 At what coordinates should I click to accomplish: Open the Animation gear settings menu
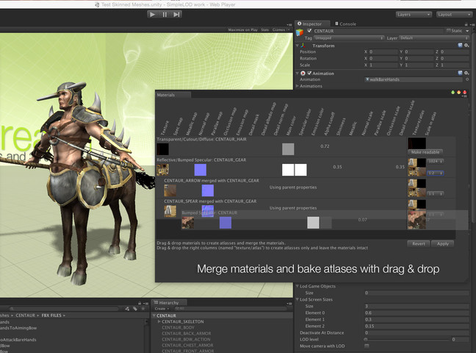click(466, 73)
